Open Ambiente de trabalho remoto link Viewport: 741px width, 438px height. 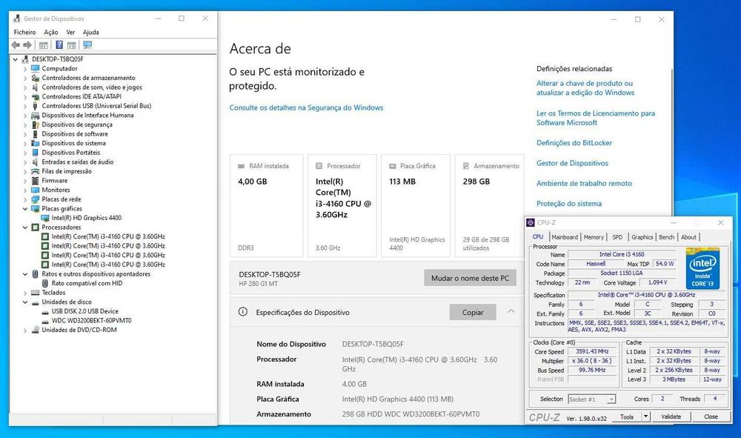[x=584, y=183]
